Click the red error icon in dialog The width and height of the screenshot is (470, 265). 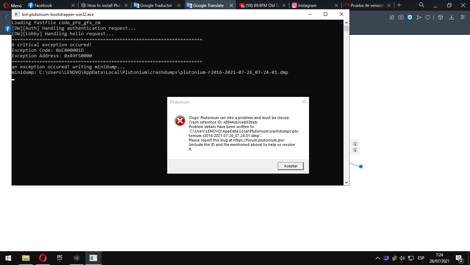(180, 120)
